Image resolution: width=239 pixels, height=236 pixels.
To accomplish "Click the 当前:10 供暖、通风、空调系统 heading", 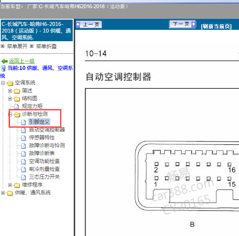I will tap(37, 72).
